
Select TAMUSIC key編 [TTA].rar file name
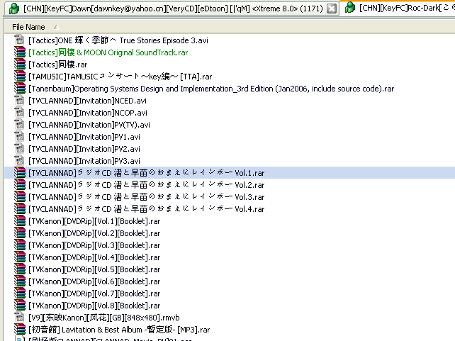tap(120, 77)
